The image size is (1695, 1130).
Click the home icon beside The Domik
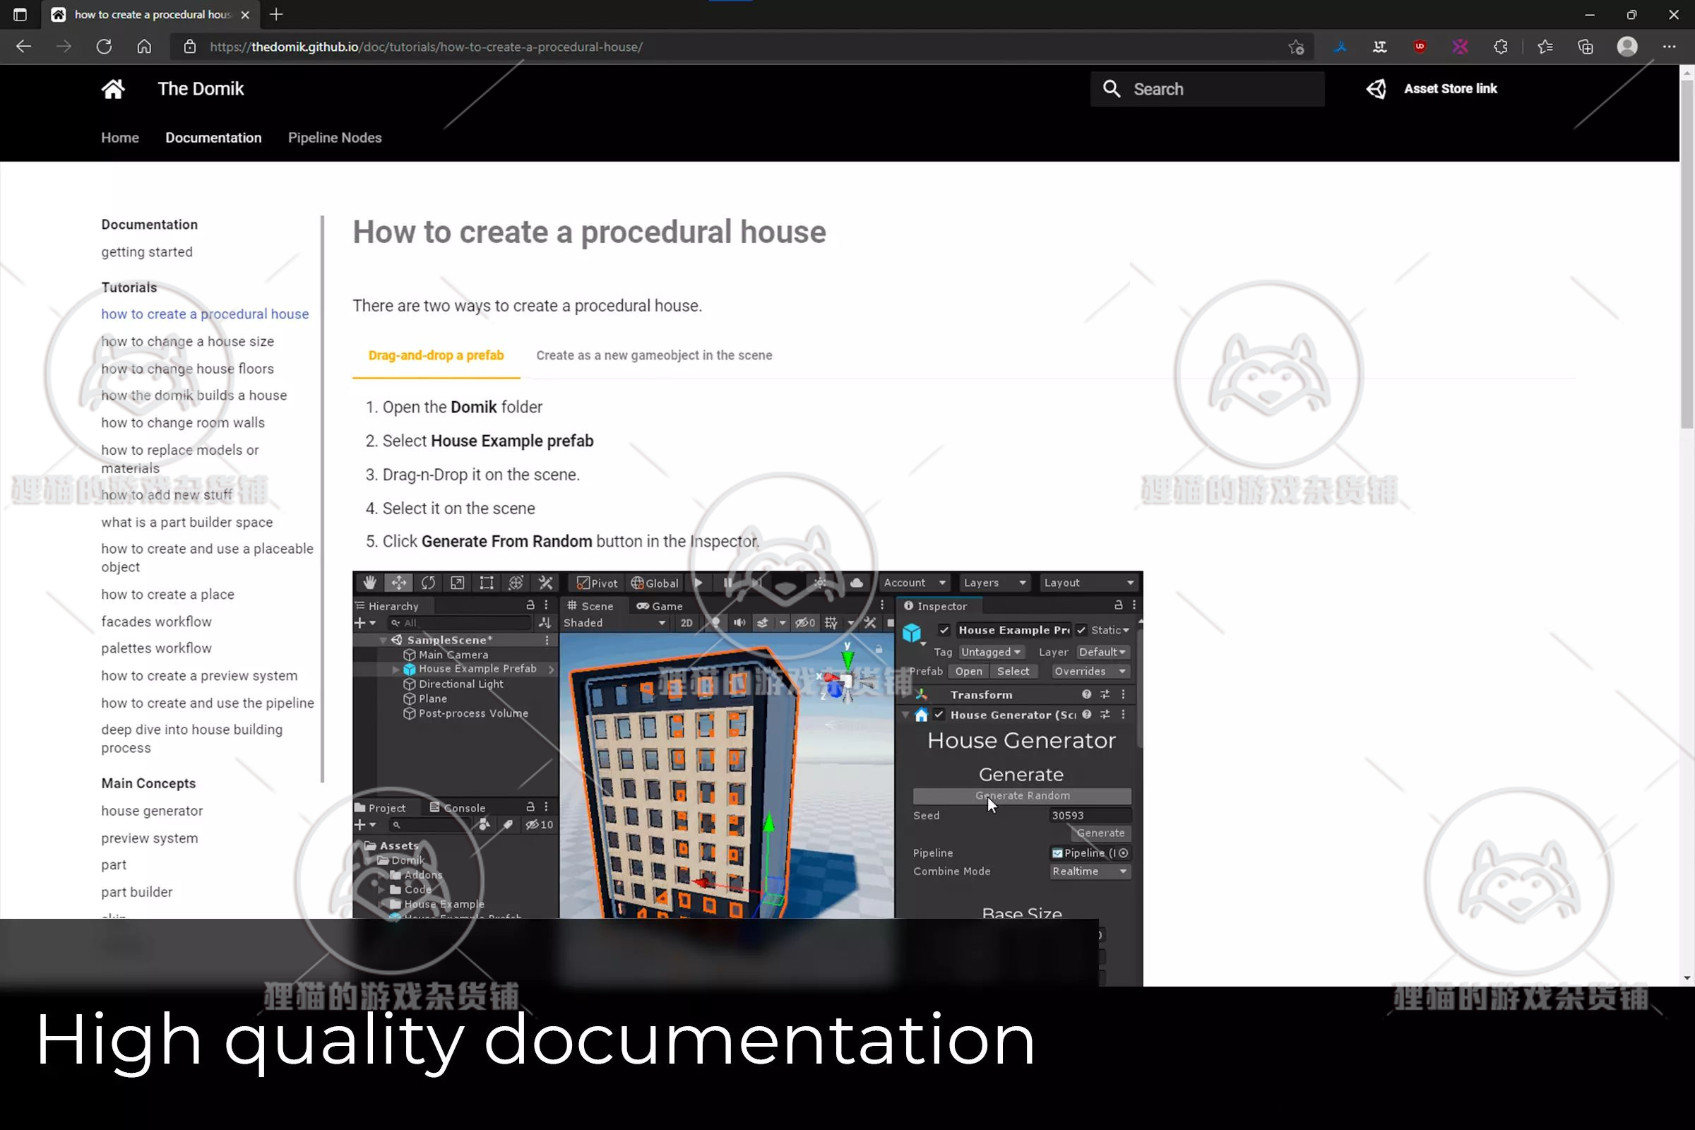tap(113, 89)
